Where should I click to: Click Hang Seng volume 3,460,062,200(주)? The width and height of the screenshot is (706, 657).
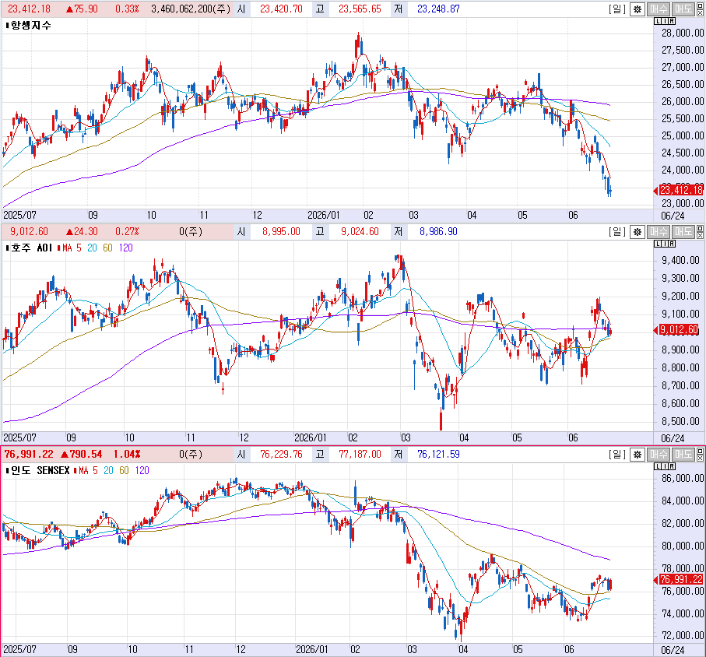pos(191,9)
